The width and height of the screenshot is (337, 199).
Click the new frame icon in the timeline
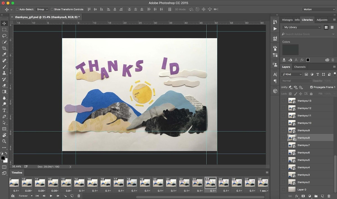coord(72,196)
